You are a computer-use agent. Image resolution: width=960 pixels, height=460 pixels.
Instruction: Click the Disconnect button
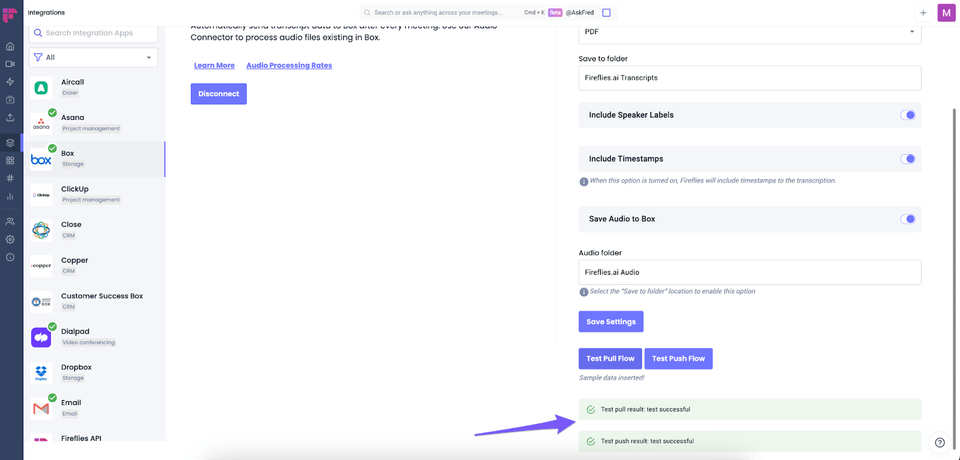pos(218,94)
